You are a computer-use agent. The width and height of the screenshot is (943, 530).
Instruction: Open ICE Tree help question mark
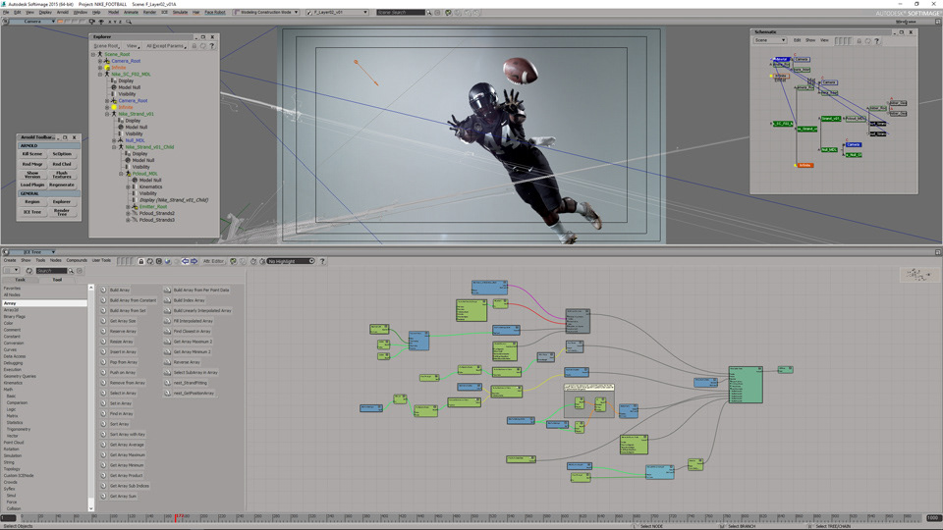pos(322,261)
